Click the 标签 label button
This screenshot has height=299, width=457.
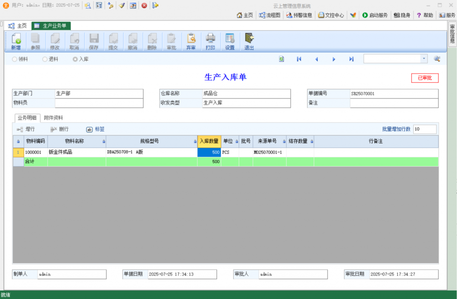click(96, 129)
